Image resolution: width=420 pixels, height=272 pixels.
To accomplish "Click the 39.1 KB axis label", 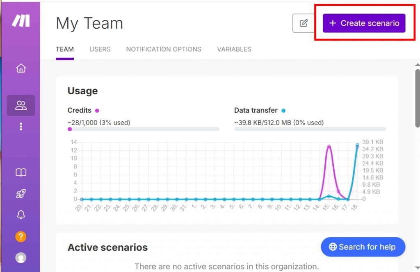I will coord(372,142).
